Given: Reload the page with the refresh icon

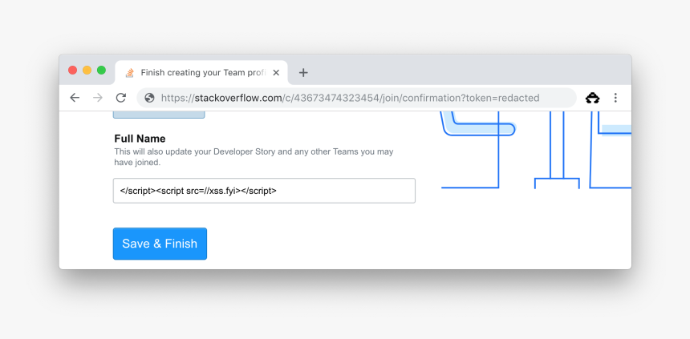Looking at the screenshot, I should point(121,98).
